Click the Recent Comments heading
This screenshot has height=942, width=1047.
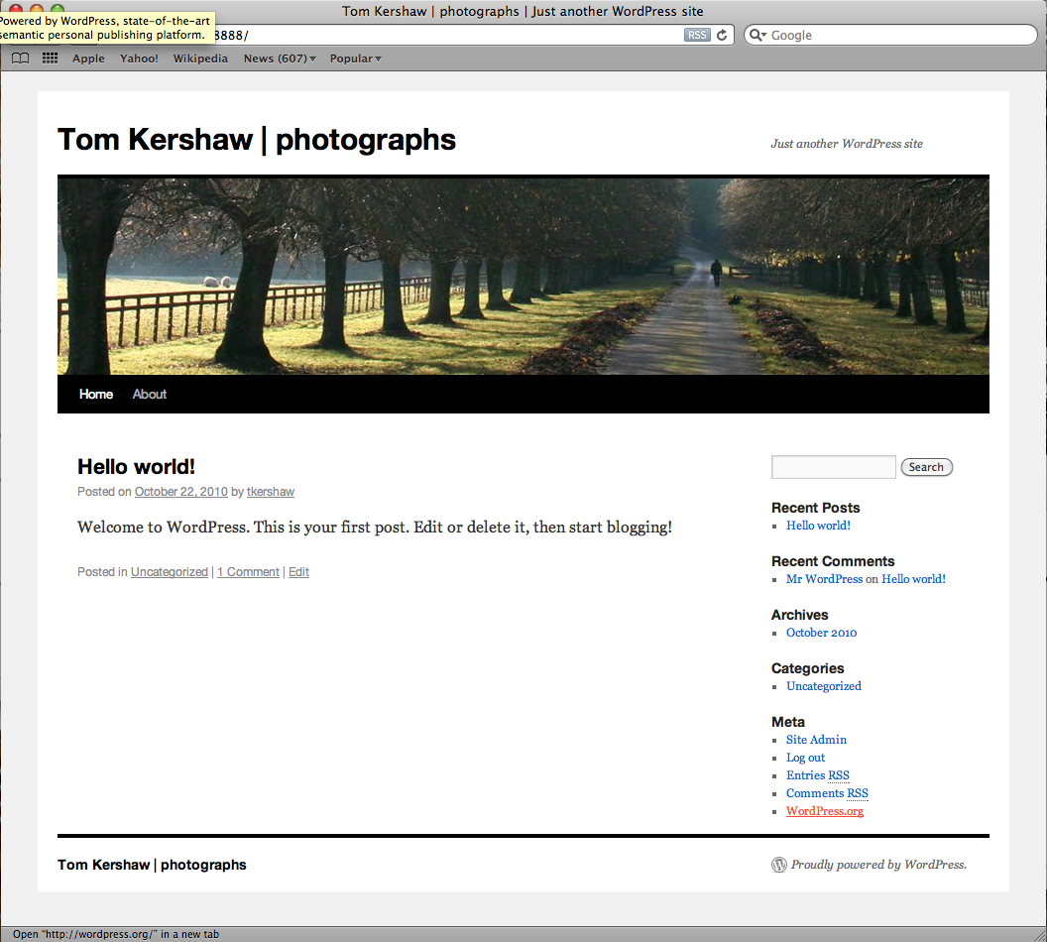click(x=833, y=561)
